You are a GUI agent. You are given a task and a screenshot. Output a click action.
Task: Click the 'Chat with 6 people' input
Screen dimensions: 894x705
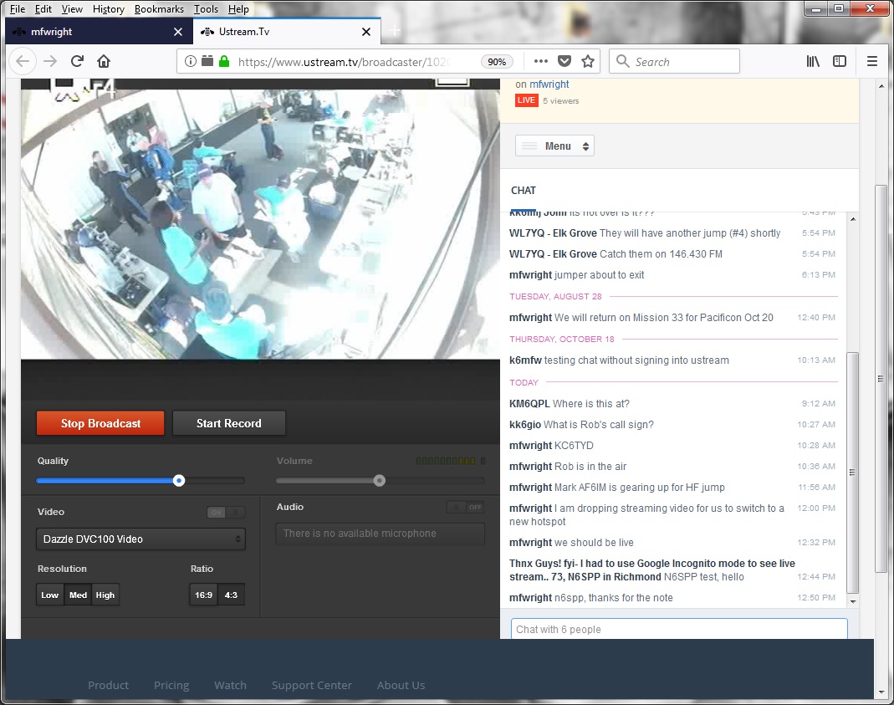[x=678, y=629]
